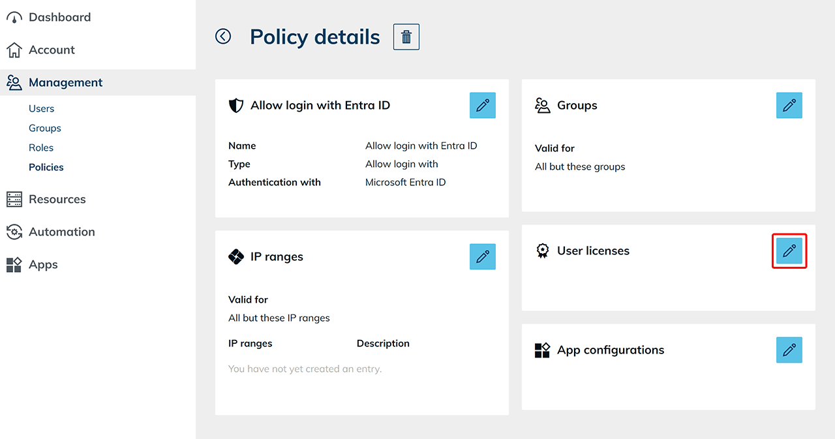Screen dimensions: 835x439
Task: Open the Automation section label
Action: (62, 232)
